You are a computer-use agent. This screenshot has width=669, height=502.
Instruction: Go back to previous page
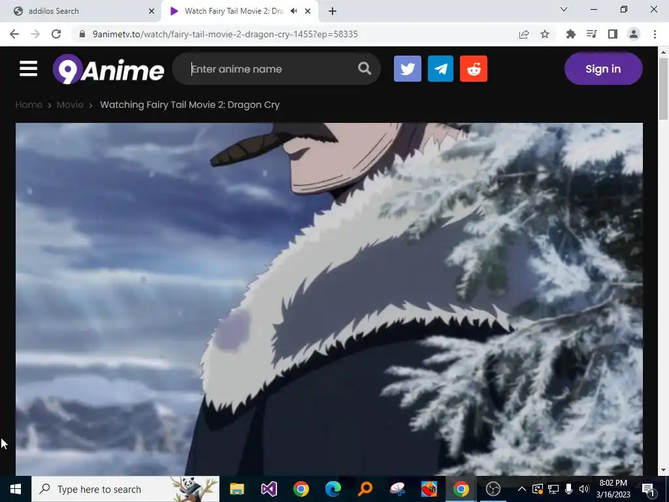[x=14, y=34]
